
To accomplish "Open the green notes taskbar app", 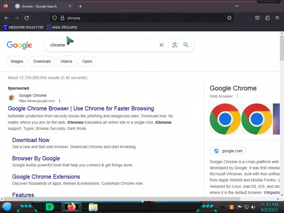I will (x=50, y=207).
